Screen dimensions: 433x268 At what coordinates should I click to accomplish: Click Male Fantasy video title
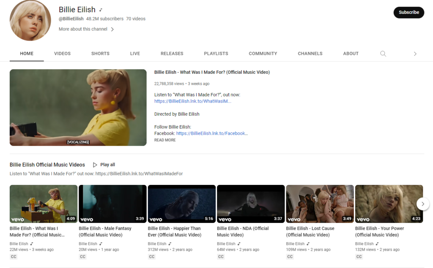point(105,232)
